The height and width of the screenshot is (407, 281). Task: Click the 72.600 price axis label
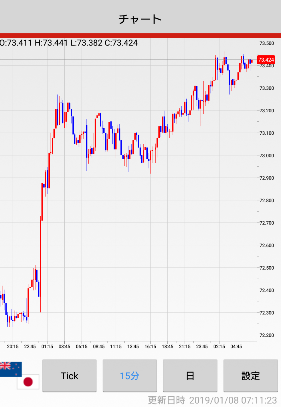tap(266, 245)
